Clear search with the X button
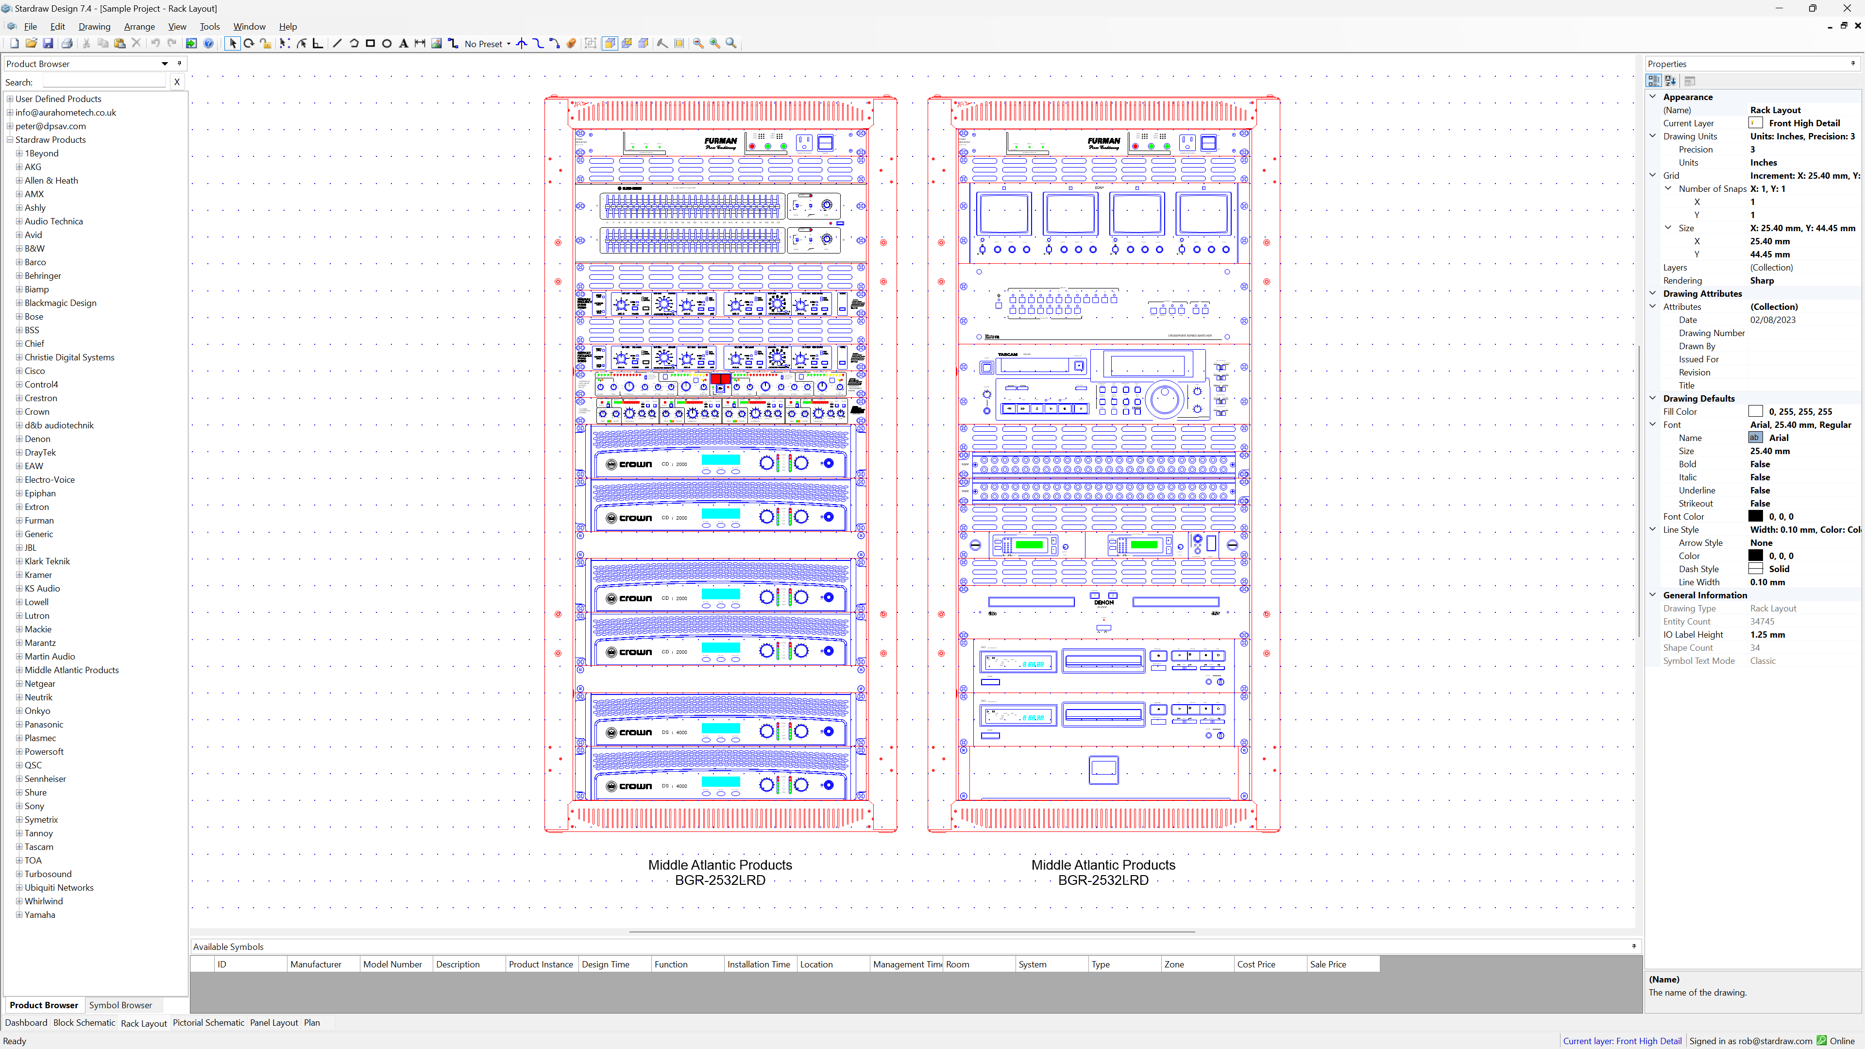The image size is (1865, 1049). 177,82
